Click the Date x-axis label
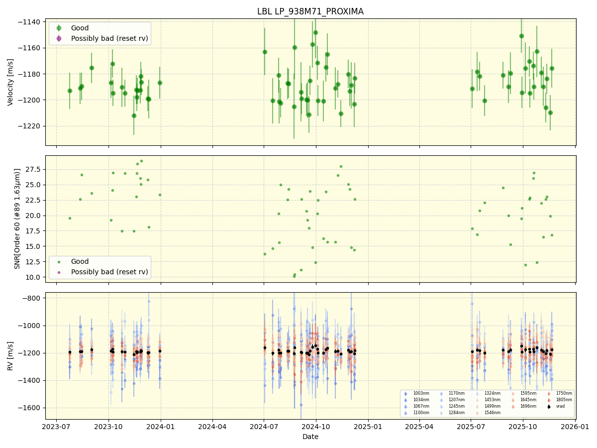Image resolution: width=597 pixels, height=448 pixels. (x=310, y=437)
